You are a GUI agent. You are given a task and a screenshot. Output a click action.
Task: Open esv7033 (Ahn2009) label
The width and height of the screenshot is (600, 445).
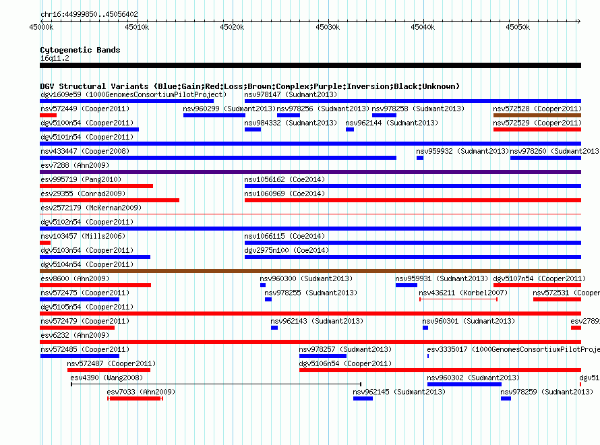(x=141, y=392)
